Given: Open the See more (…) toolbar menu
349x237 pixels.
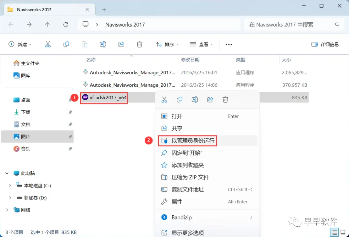Looking at the screenshot, I should (x=229, y=45).
